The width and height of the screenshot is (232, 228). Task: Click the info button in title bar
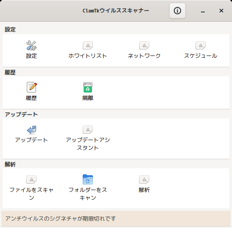tap(177, 11)
